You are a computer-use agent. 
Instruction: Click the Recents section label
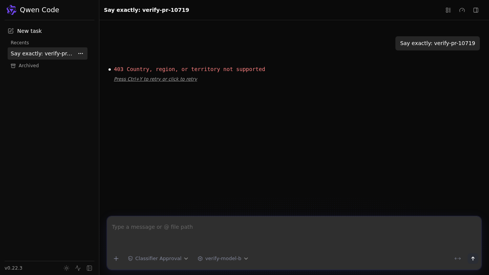click(20, 43)
